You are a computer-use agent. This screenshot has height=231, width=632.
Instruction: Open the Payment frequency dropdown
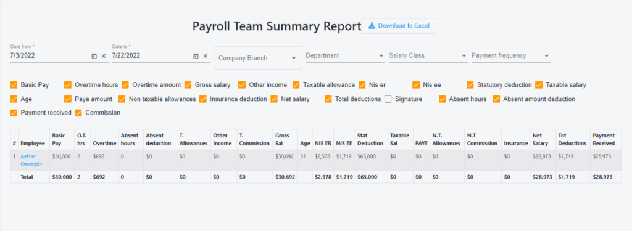click(x=511, y=56)
